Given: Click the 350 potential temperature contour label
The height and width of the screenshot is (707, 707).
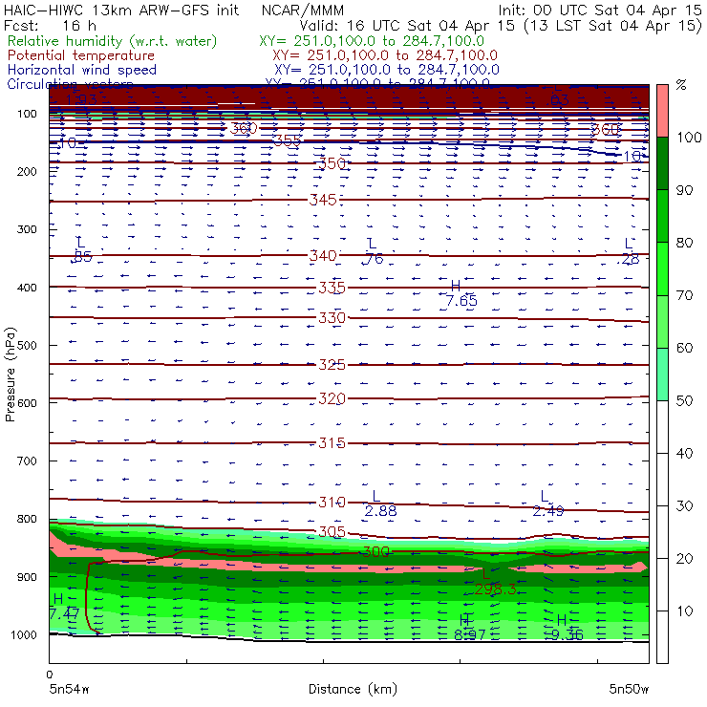Looking at the screenshot, I should (332, 163).
